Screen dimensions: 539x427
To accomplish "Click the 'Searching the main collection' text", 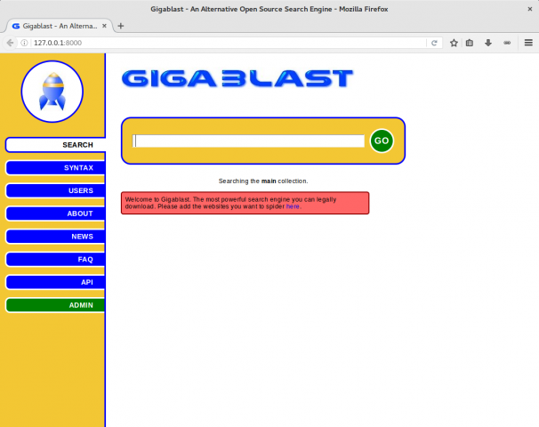I will [263, 181].
